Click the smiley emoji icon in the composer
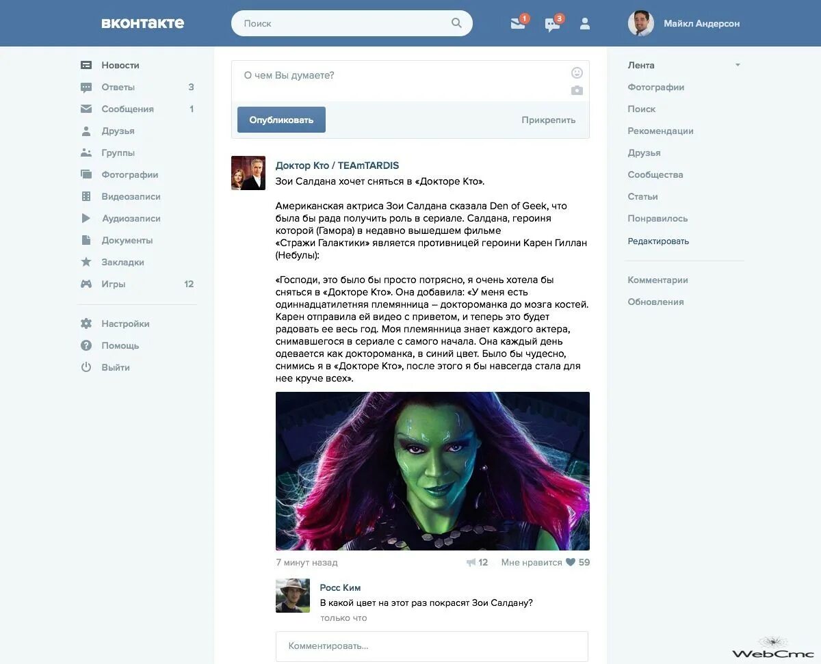Image resolution: width=821 pixels, height=664 pixels. point(577,72)
